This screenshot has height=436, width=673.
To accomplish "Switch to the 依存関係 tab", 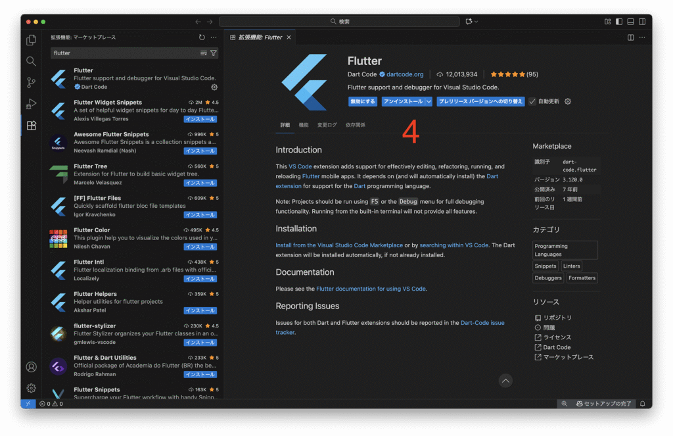I will [356, 125].
